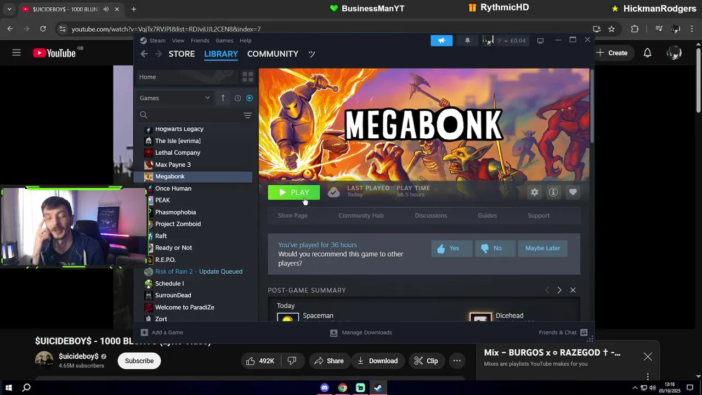Download the YouTube video
Viewport: 702px width, 395px height.
click(377, 361)
